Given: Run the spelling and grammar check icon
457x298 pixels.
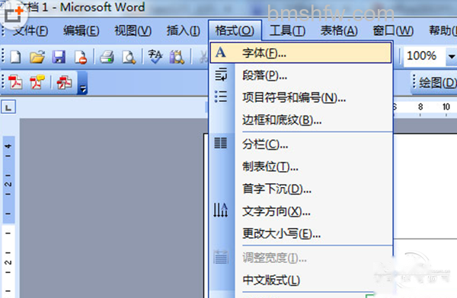Looking at the screenshot, I should point(155,56).
